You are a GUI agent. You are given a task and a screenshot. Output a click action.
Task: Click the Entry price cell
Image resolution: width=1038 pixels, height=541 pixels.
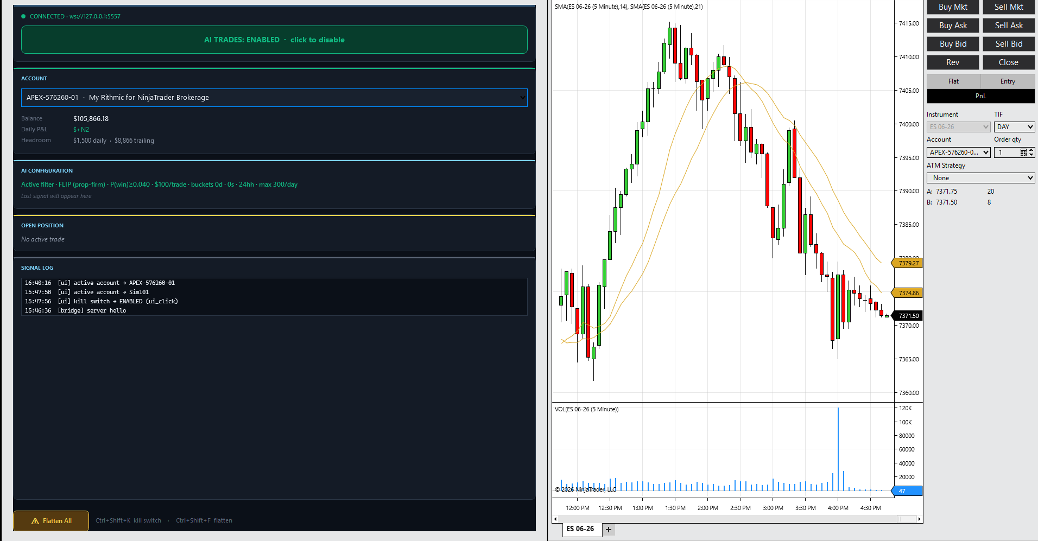(x=1008, y=81)
